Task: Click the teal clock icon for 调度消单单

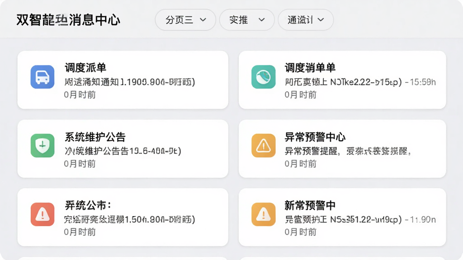Action: point(264,77)
